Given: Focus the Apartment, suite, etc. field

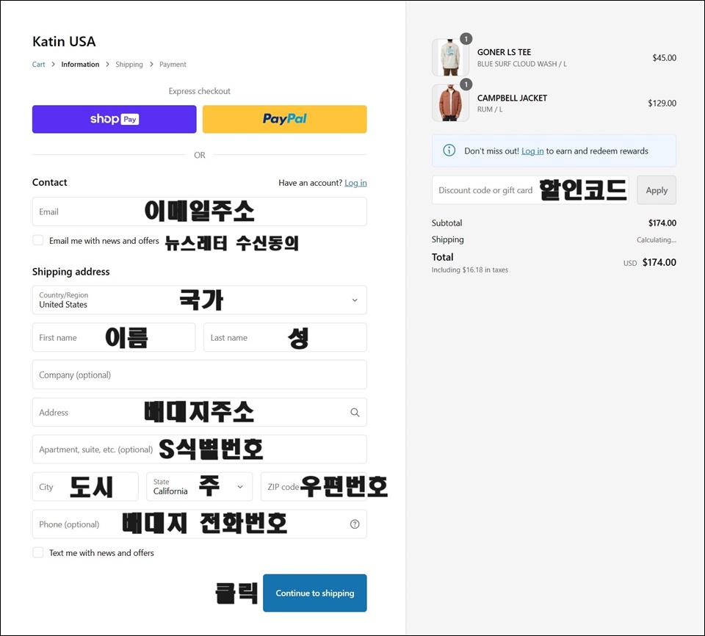Looking at the screenshot, I should (x=199, y=449).
